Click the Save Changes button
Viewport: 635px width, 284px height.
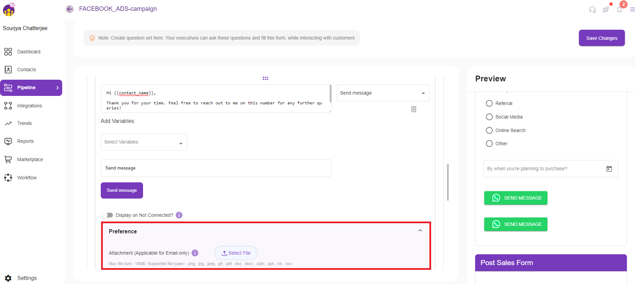(x=602, y=38)
